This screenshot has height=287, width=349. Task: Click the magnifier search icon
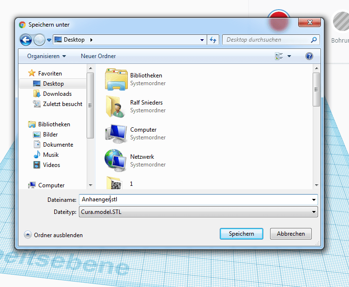point(314,40)
